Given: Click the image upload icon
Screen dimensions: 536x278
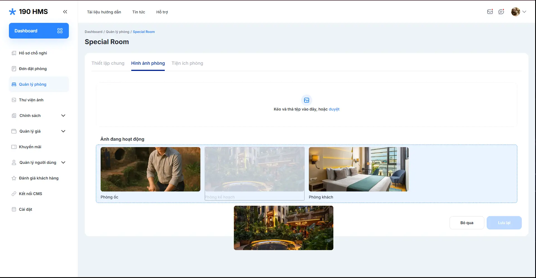Looking at the screenshot, I should point(306,100).
